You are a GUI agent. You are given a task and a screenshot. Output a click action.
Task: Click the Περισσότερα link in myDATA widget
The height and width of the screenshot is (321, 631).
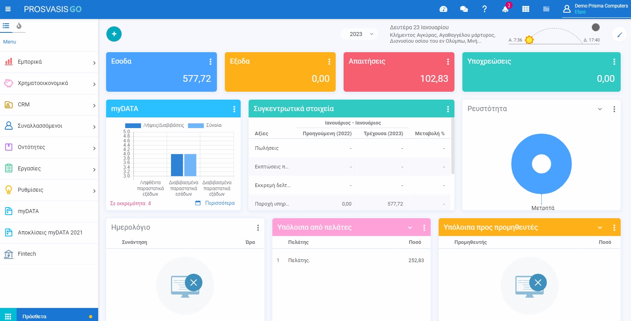coord(220,203)
